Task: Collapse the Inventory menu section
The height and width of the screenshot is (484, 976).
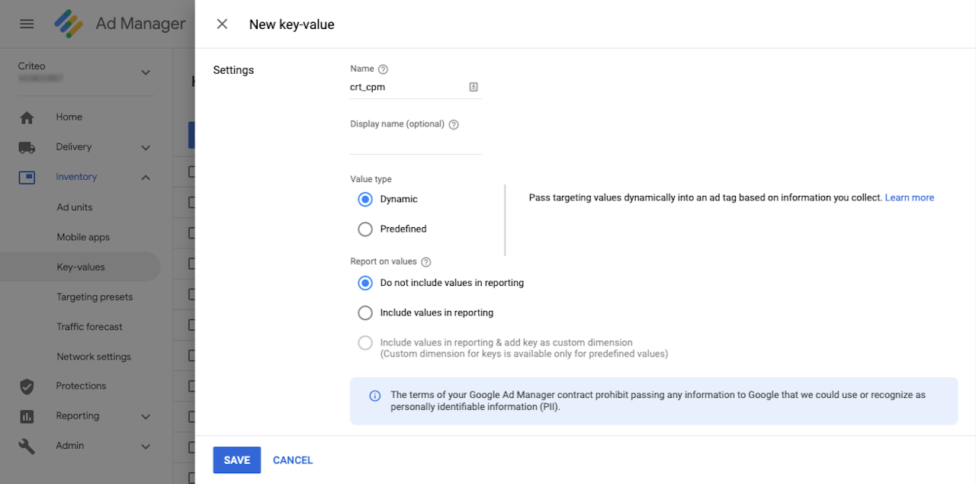Action: click(146, 178)
